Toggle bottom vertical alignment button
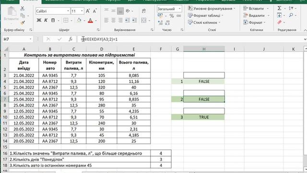The width and height of the screenshot is (307, 173). tap(120, 11)
